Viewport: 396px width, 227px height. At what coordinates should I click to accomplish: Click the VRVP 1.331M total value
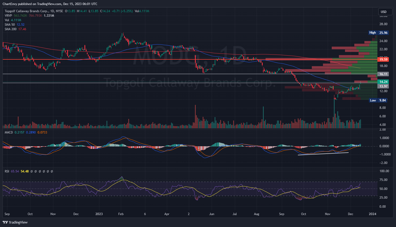pyautogui.click(x=49, y=16)
